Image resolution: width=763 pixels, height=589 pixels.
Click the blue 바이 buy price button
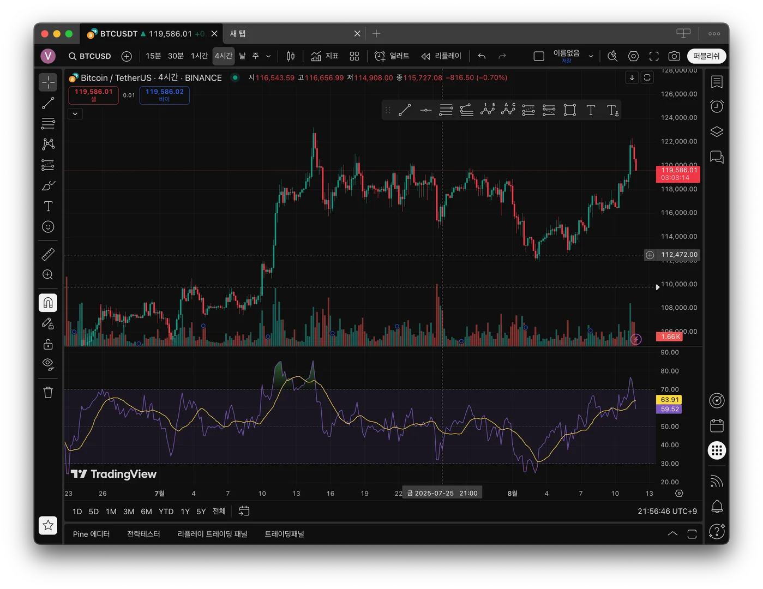[x=164, y=95]
